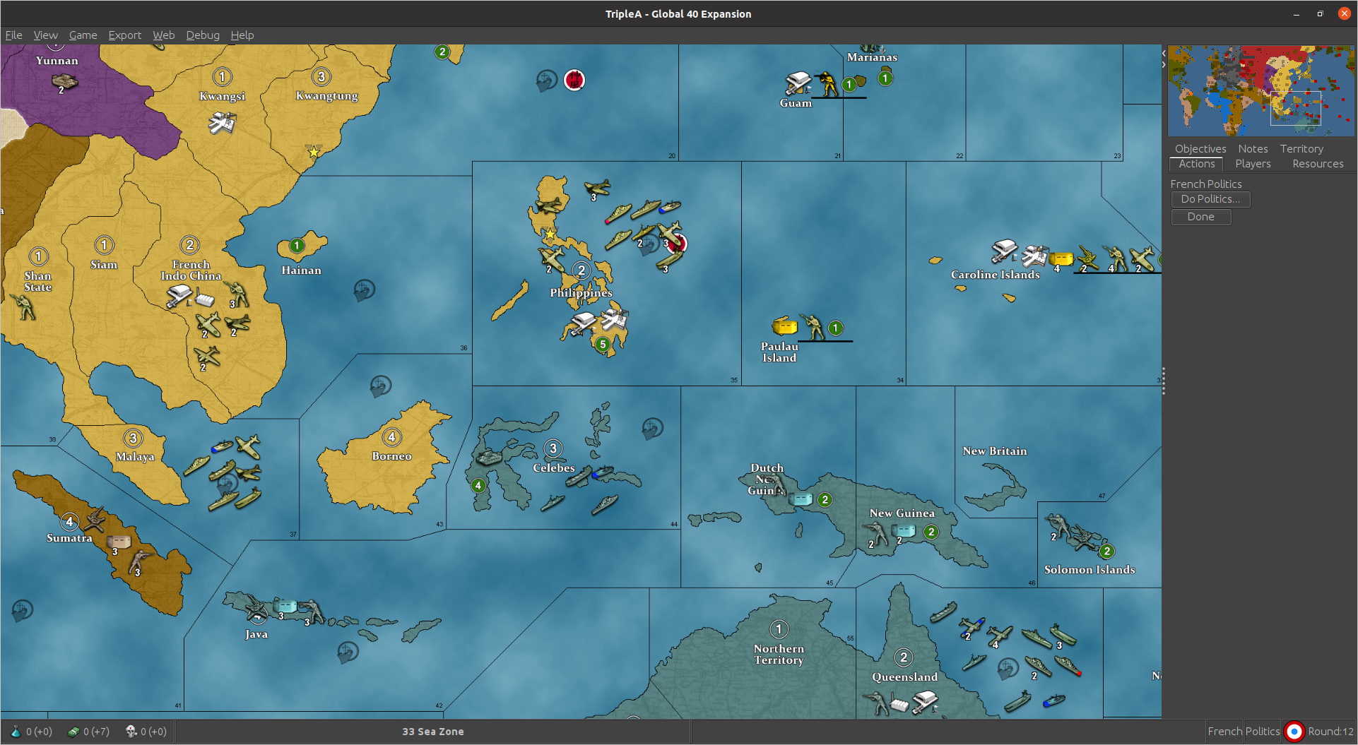Viewport: 1358px width, 745px height.
Task: Select the infantry on Solomon Islands
Action: 1058,526
